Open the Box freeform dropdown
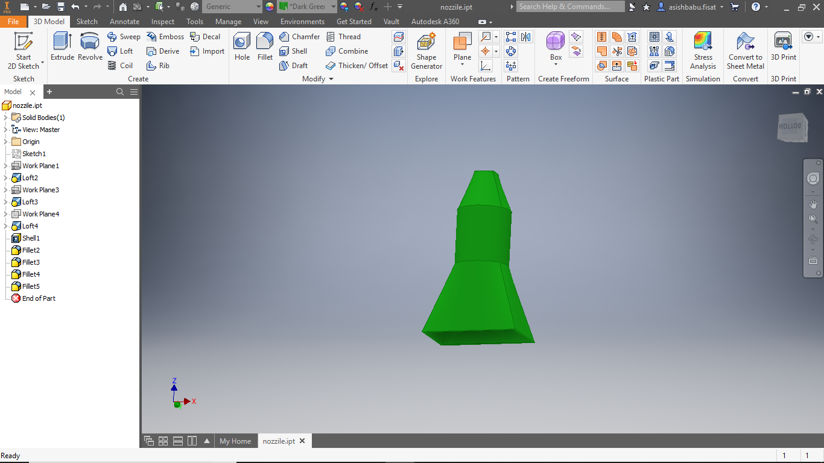The image size is (824, 463). point(556,65)
